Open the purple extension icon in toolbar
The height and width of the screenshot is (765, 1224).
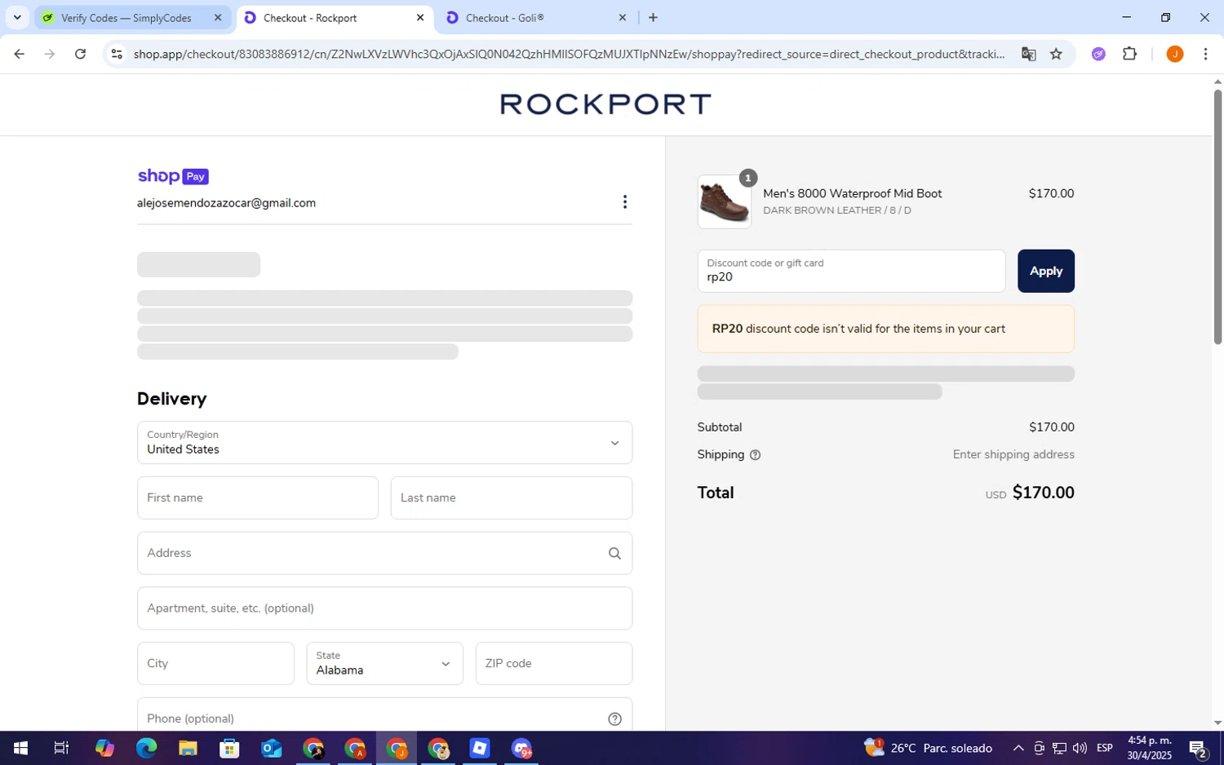1098,54
